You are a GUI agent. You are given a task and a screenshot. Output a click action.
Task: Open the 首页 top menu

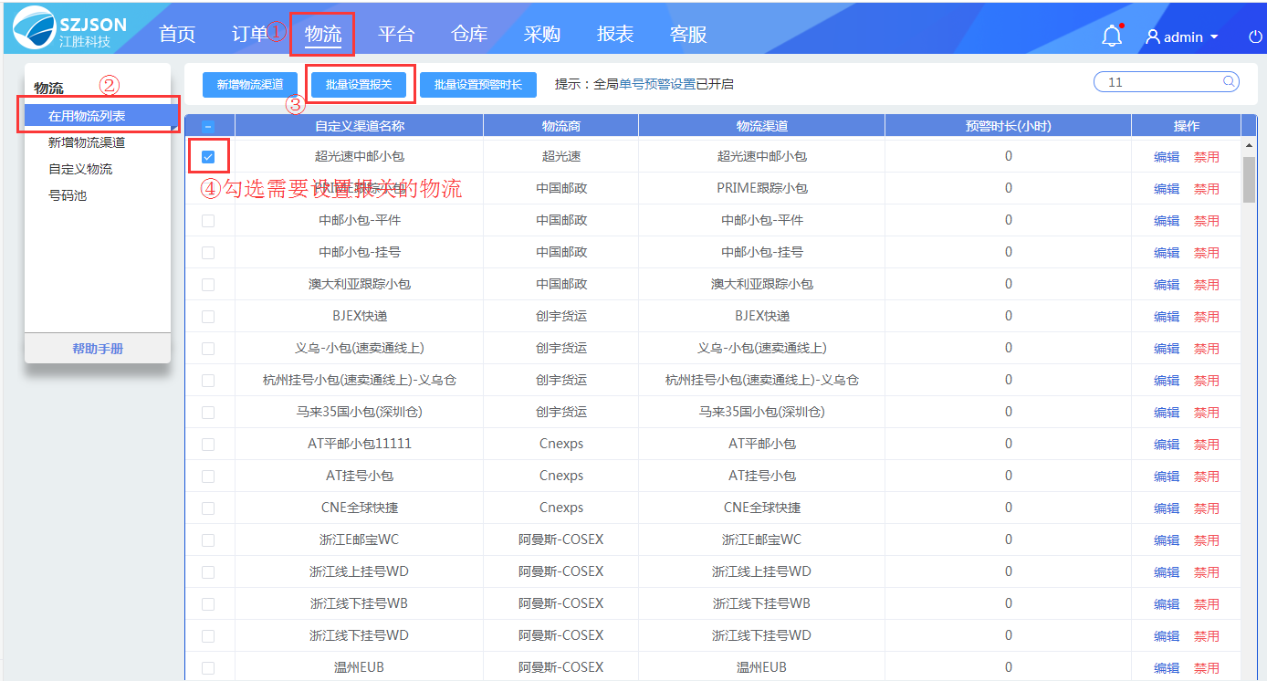pyautogui.click(x=177, y=35)
